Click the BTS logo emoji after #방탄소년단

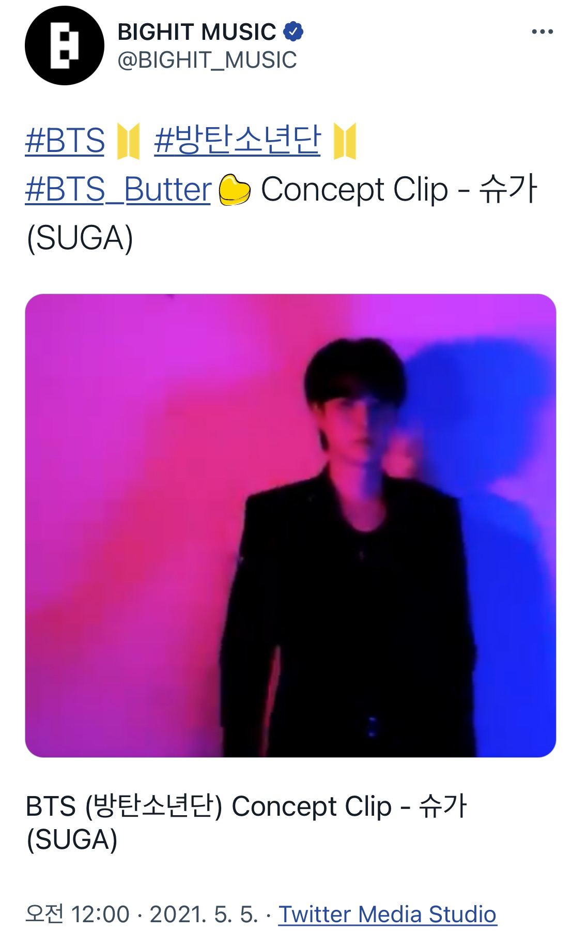tap(345, 141)
